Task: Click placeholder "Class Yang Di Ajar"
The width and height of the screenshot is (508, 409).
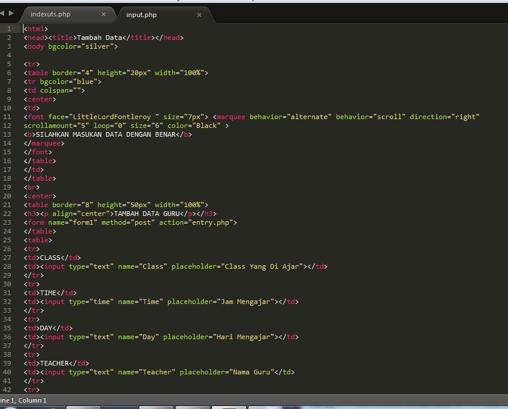Action: click(237, 266)
